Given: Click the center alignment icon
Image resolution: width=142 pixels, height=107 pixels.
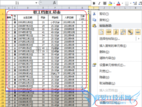Looking at the screenshot, I should pyautogui.click(x=105, y=3).
